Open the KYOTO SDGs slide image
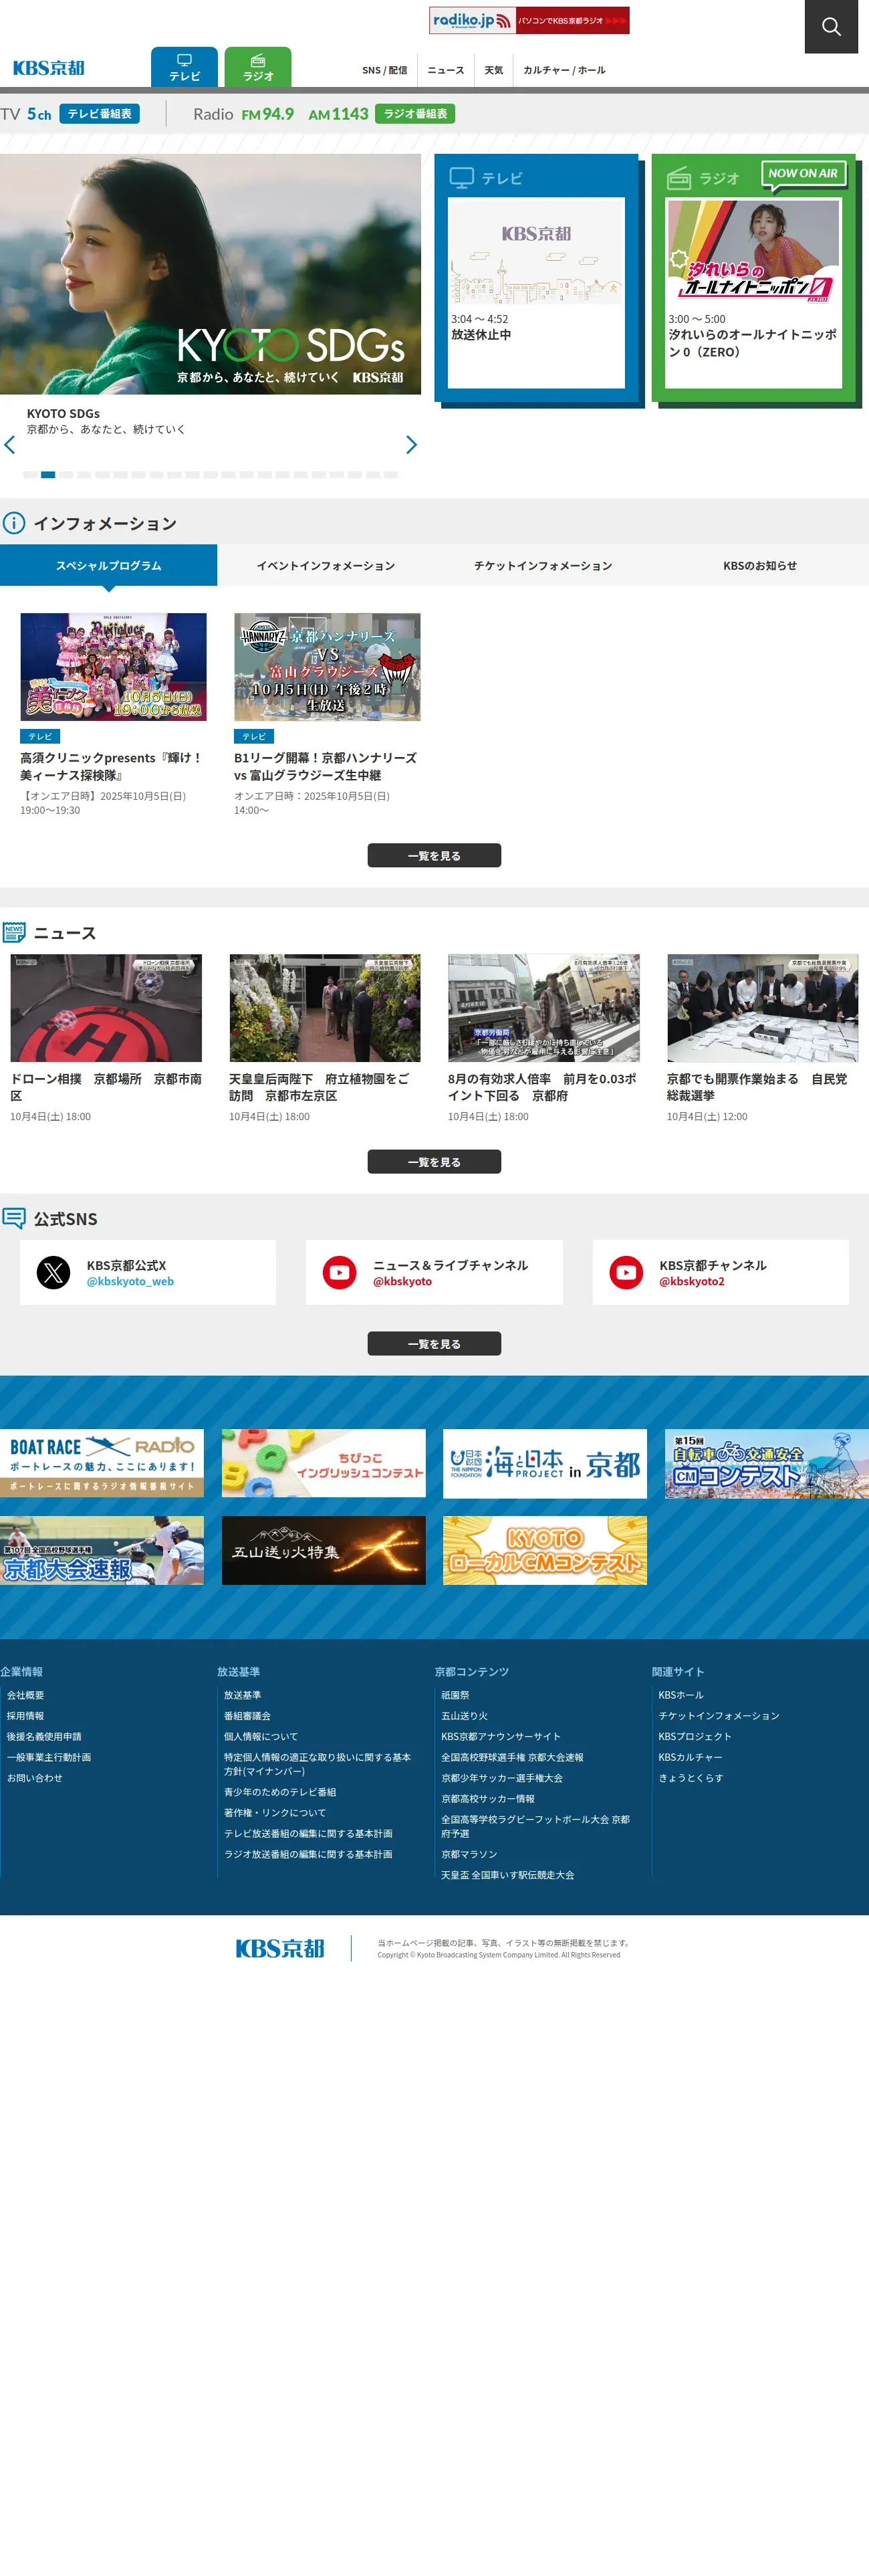This screenshot has height=2576, width=869. click(210, 274)
